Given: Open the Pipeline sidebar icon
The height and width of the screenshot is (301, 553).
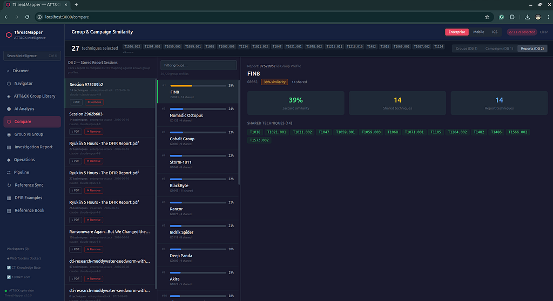Looking at the screenshot, I should tap(9, 173).
